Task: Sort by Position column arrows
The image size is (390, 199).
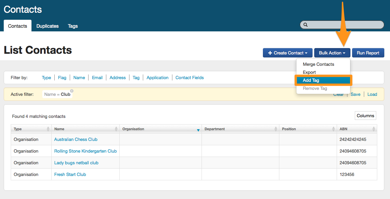Action: [333, 129]
